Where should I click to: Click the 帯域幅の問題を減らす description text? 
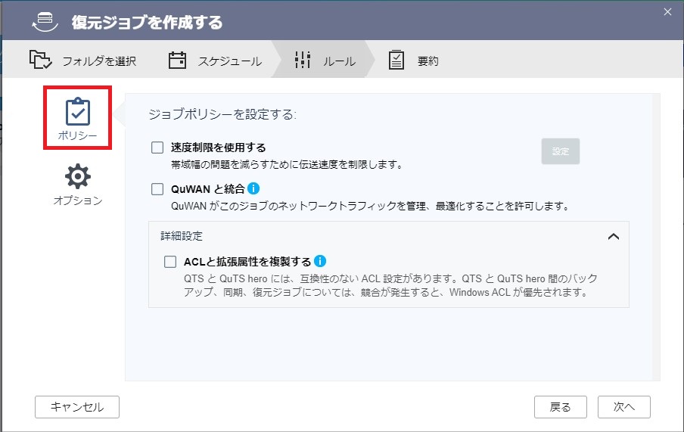(x=287, y=164)
